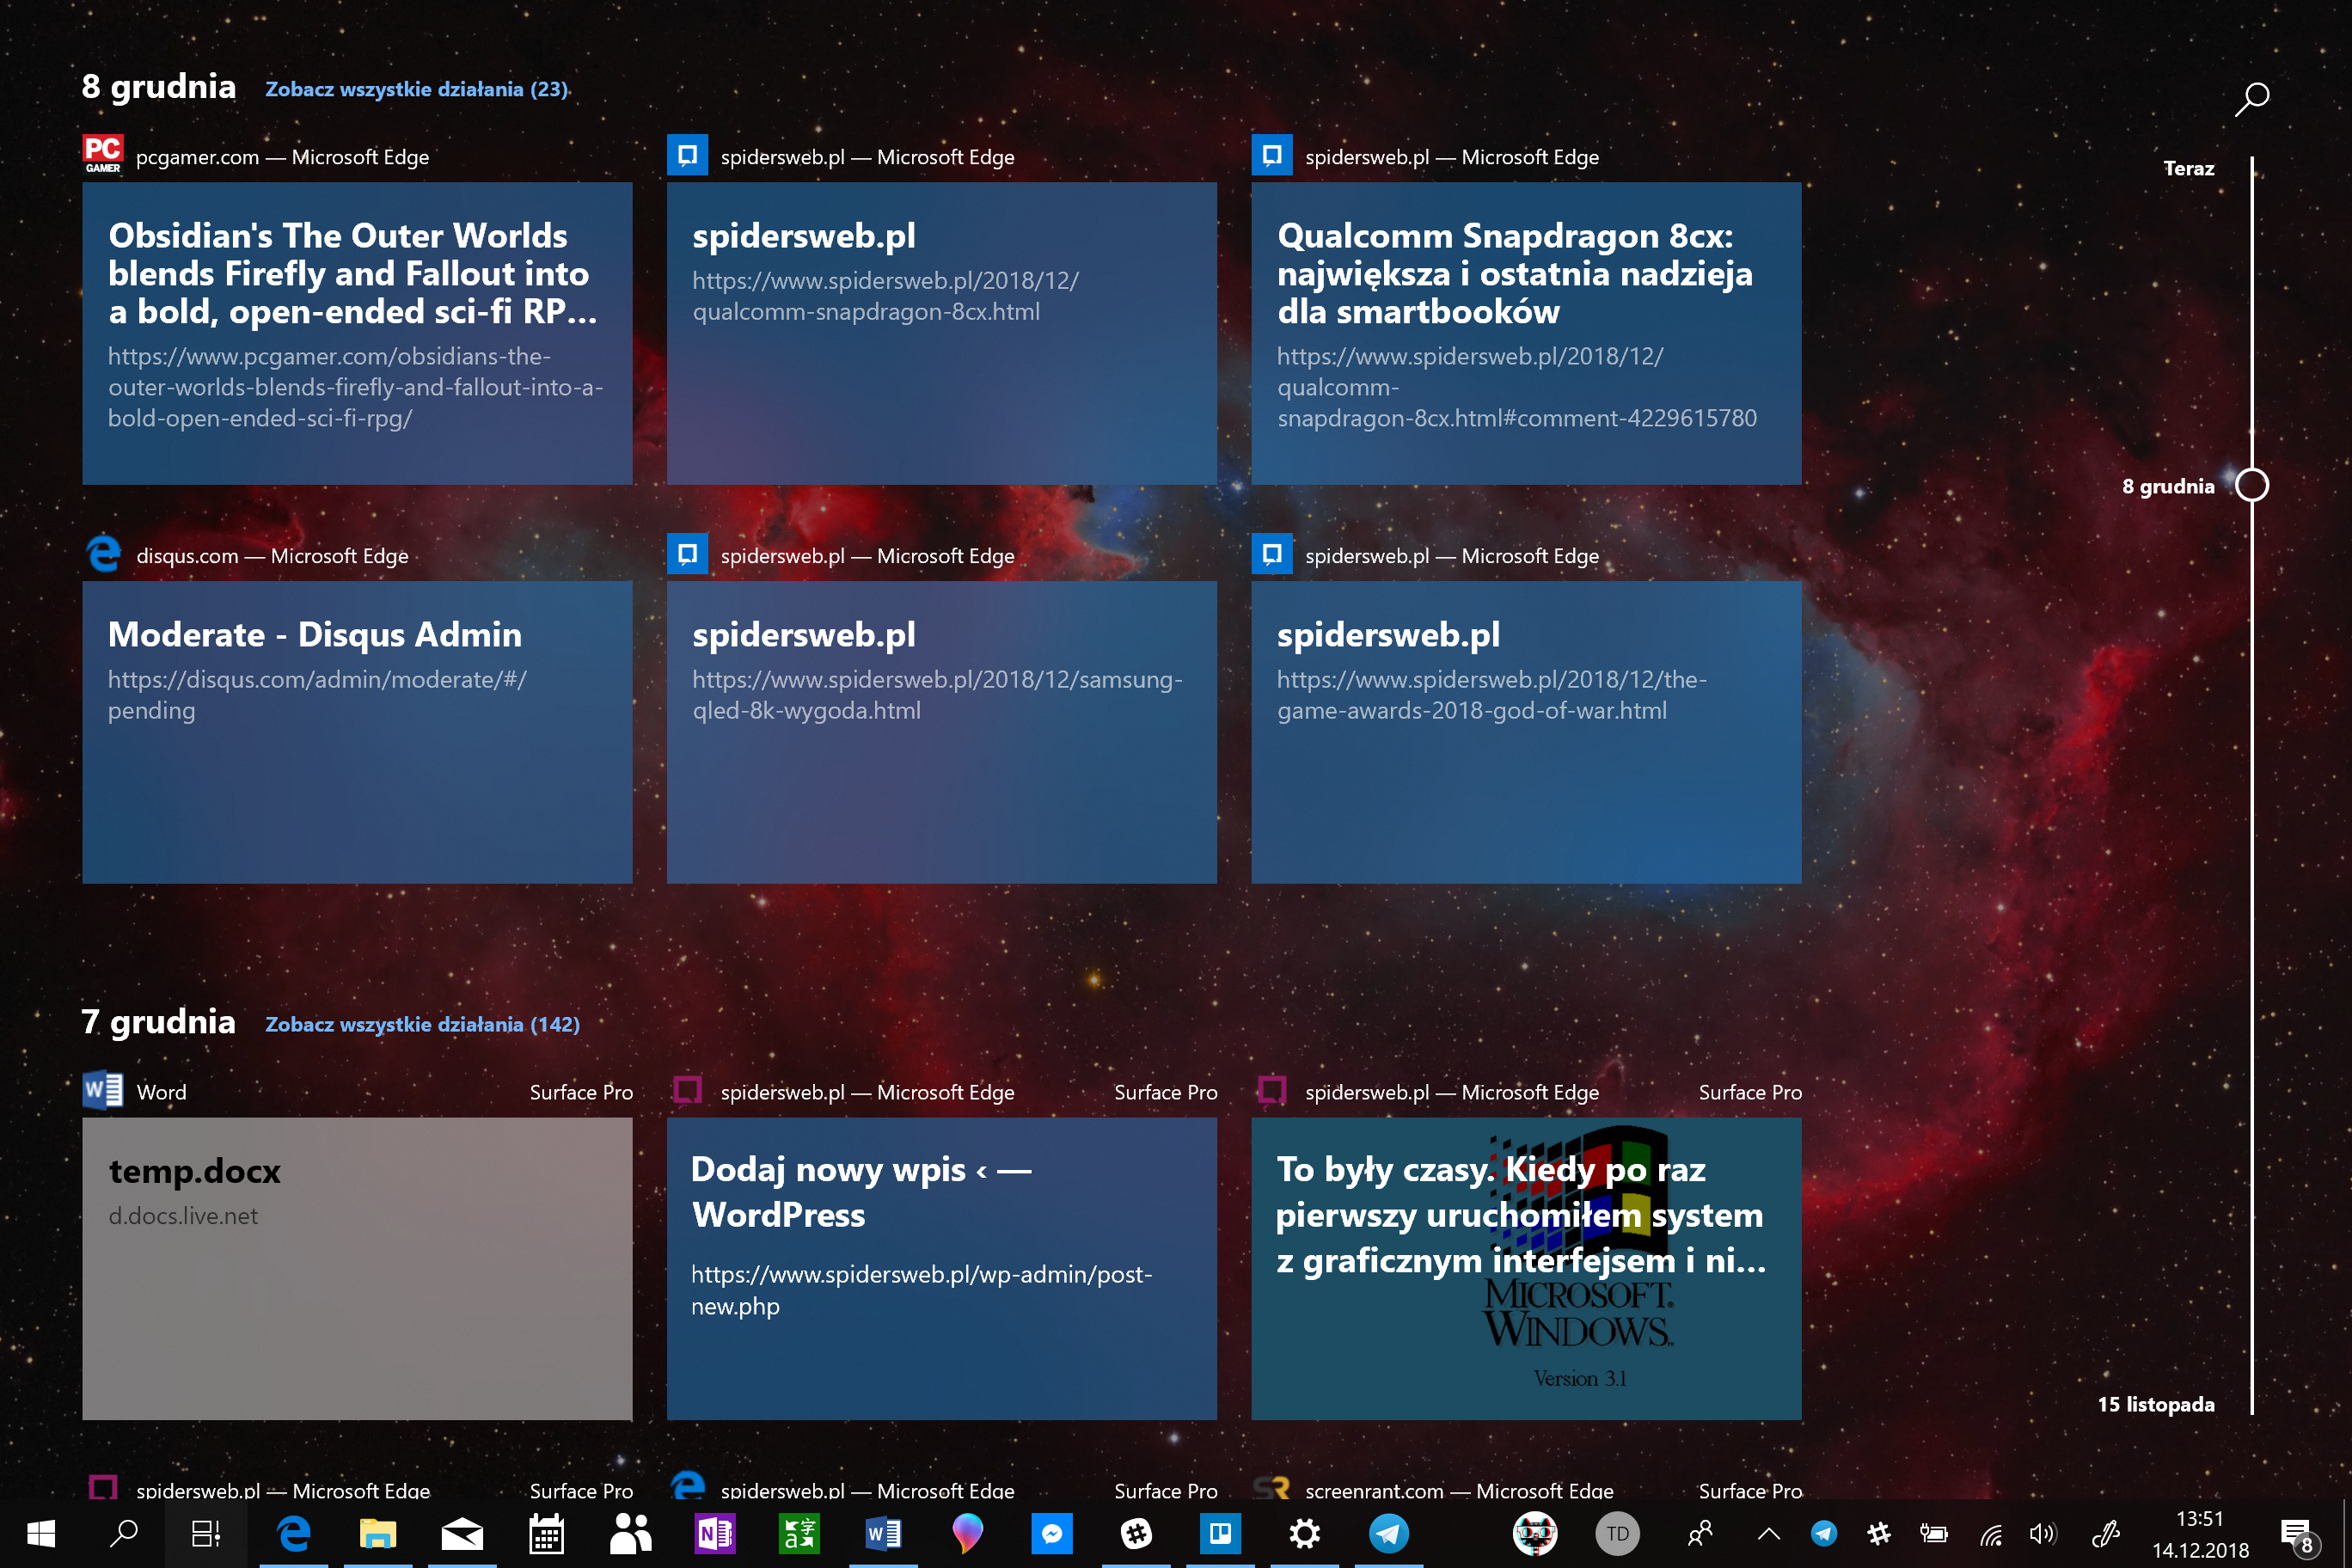
Task: Open Windows Start menu
Action: coord(41,1533)
